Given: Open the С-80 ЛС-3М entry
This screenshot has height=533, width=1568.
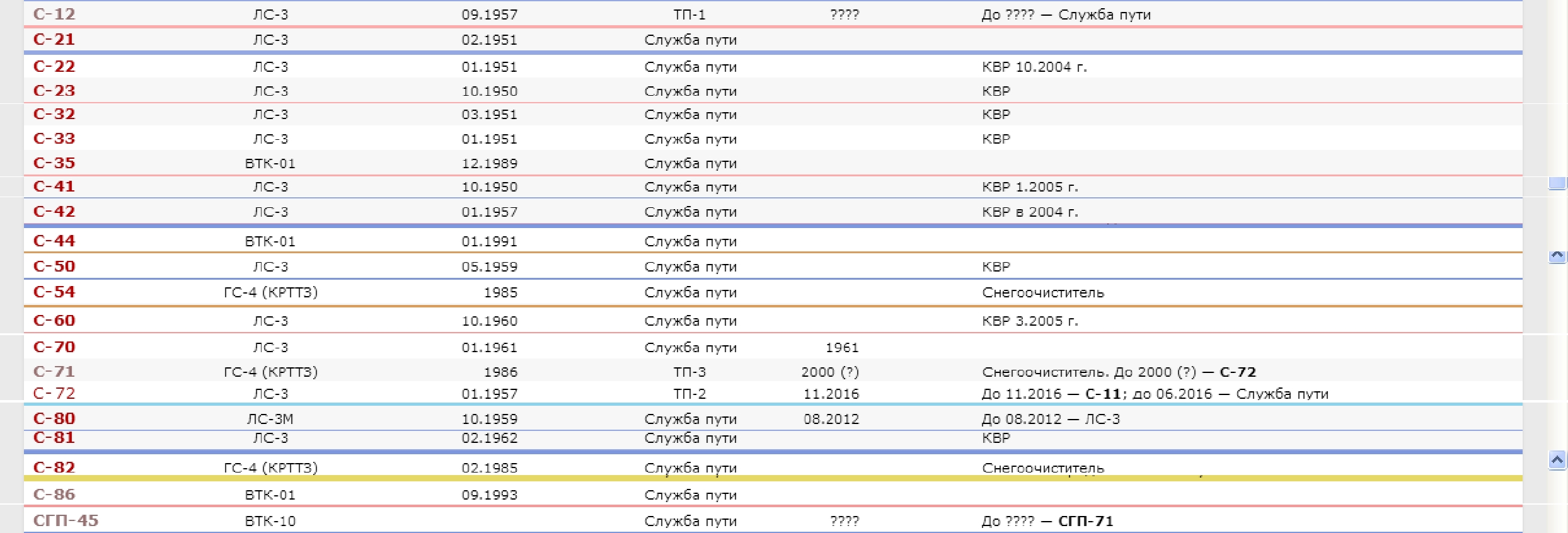Looking at the screenshot, I should point(54,418).
